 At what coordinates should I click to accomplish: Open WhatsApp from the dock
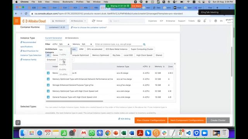[x=92, y=133]
